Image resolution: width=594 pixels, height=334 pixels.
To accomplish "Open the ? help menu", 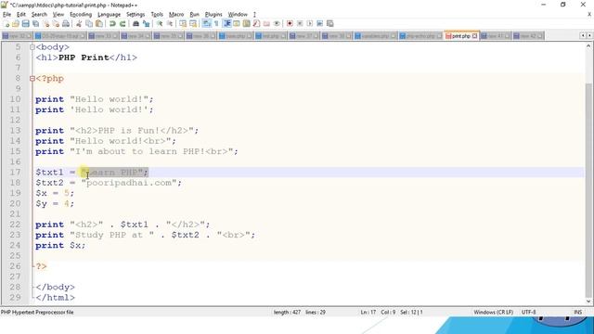I will 254,15.
